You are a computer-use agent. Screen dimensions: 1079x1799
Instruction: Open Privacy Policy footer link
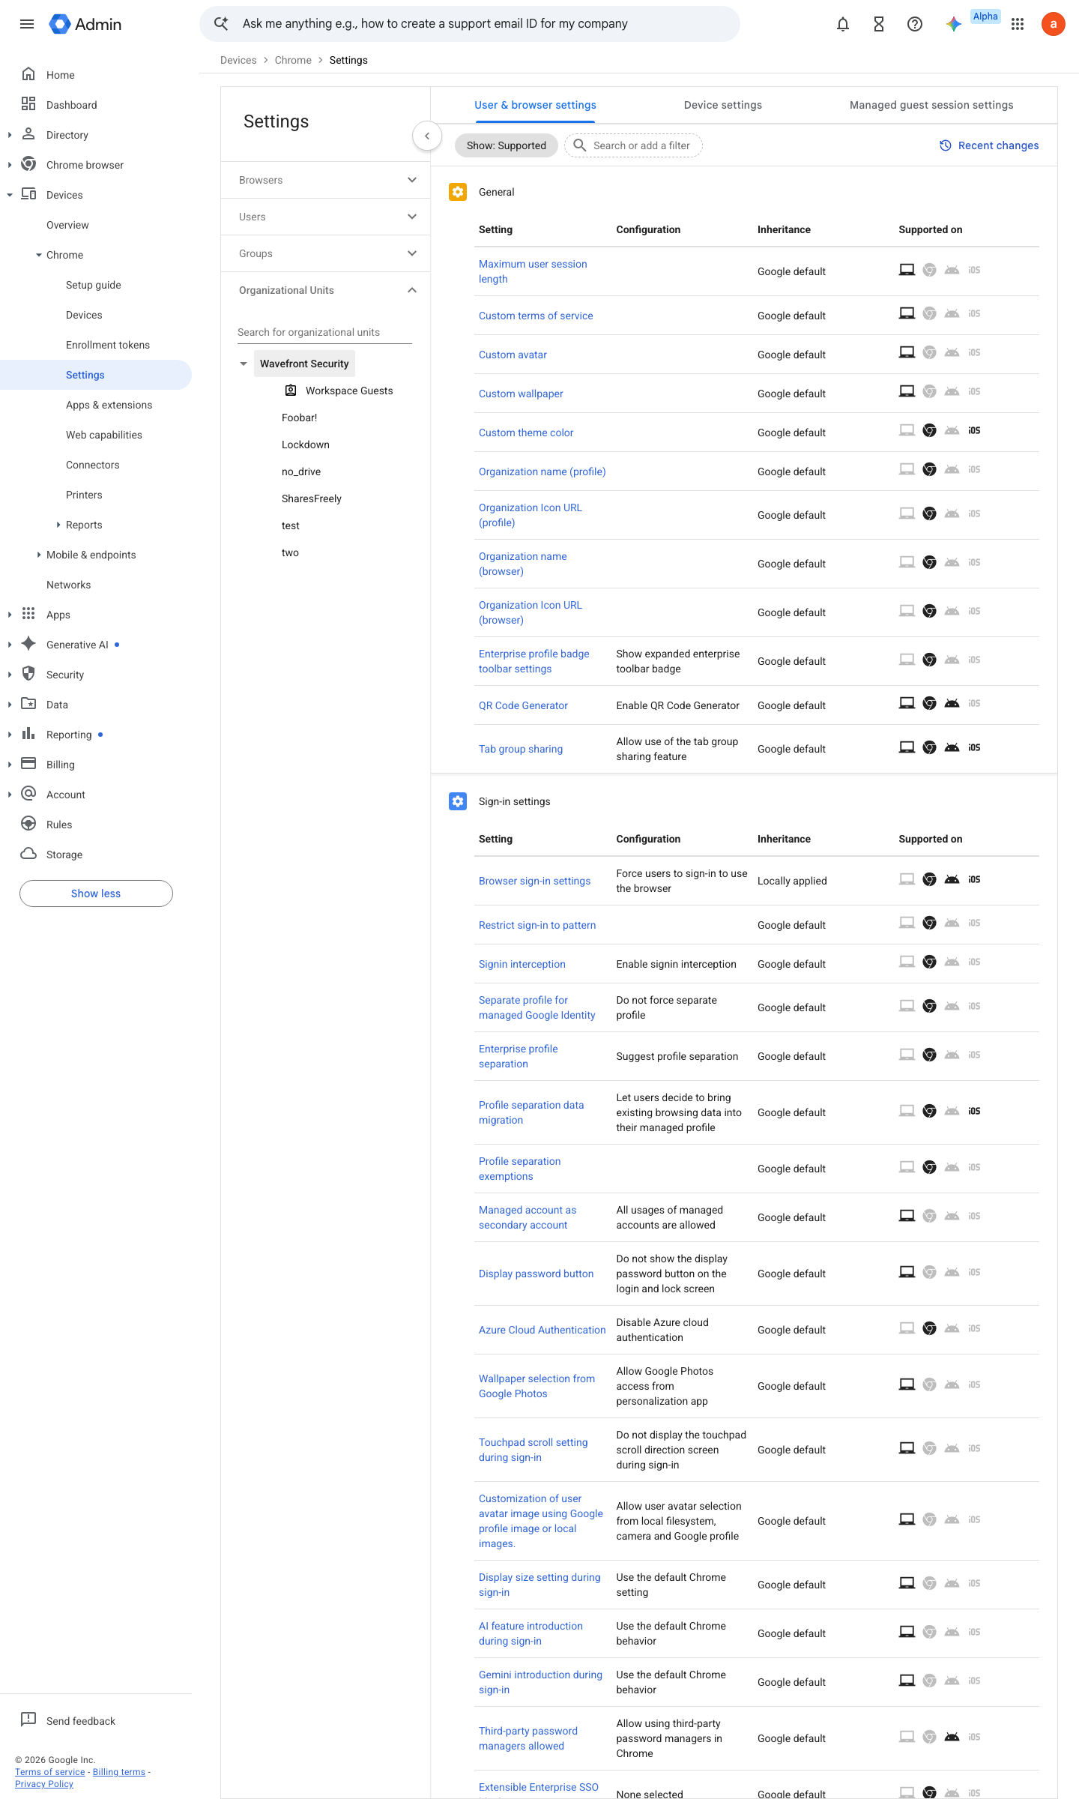pos(44,1784)
